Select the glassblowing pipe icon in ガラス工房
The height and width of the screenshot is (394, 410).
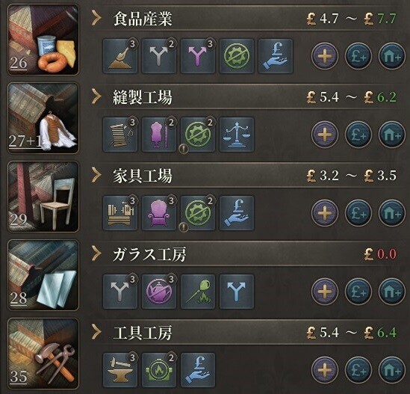pos(198,292)
